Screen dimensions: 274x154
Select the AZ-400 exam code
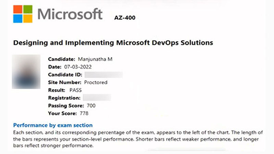(x=125, y=18)
